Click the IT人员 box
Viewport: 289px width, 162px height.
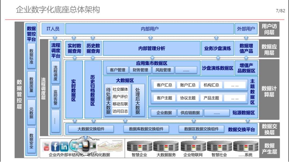pos(53,29)
